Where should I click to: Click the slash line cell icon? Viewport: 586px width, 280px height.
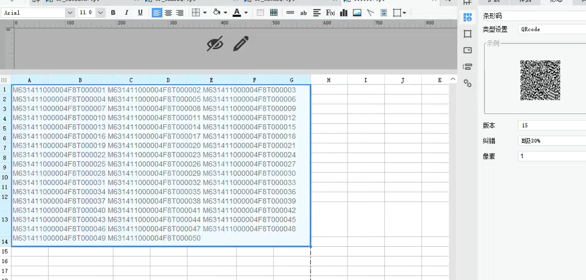click(x=370, y=13)
